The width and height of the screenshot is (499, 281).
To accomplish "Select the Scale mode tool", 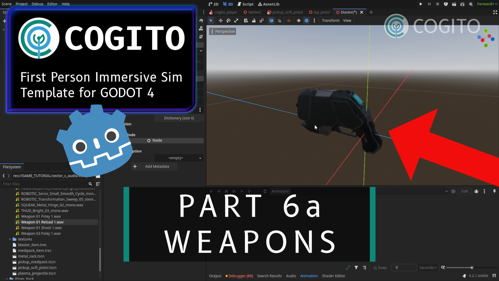I will click(x=236, y=21).
